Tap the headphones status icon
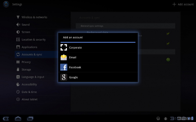 158,118
